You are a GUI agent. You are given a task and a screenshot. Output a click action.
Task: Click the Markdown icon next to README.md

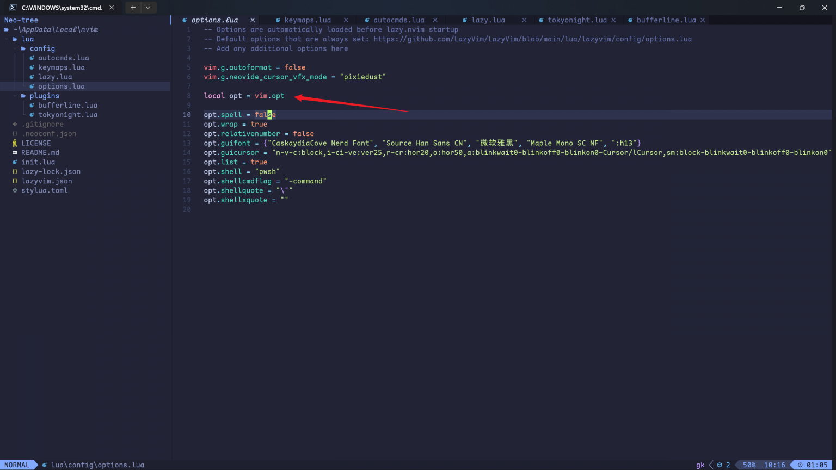tap(15, 152)
